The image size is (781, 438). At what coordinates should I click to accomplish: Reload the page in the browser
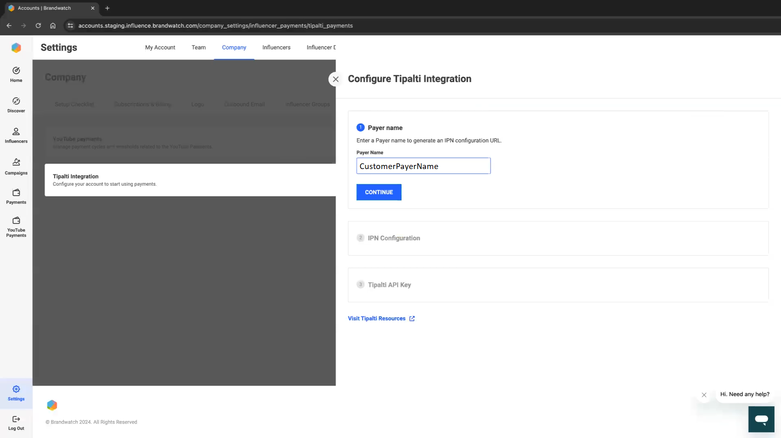tap(38, 26)
